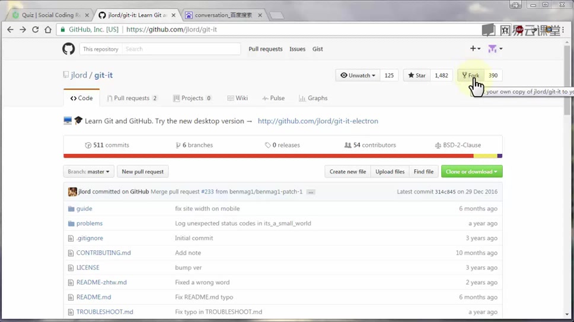Open the plus create-new menu

pyautogui.click(x=475, y=49)
